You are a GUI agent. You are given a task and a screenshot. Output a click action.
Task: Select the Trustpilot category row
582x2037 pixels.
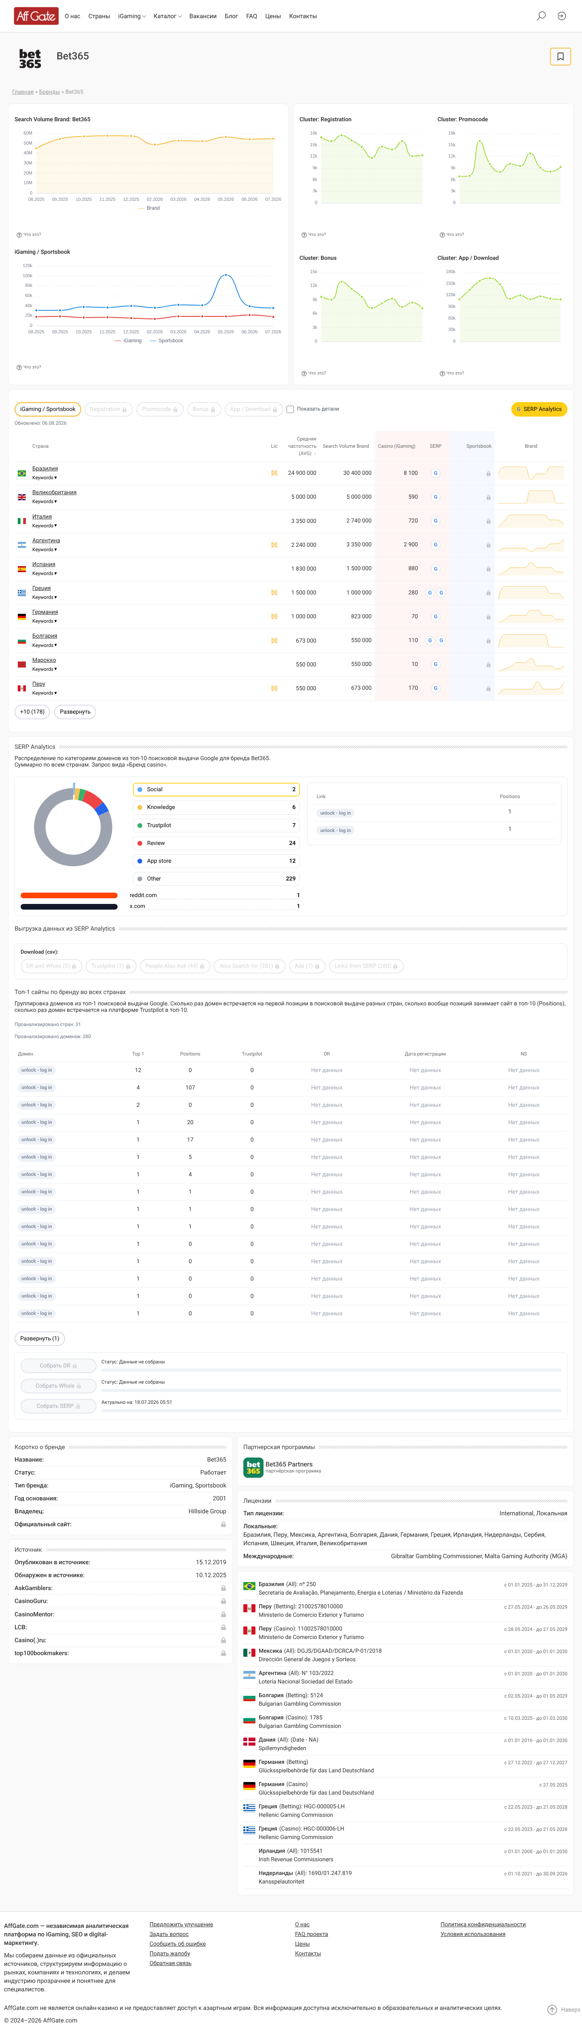pyautogui.click(x=216, y=825)
